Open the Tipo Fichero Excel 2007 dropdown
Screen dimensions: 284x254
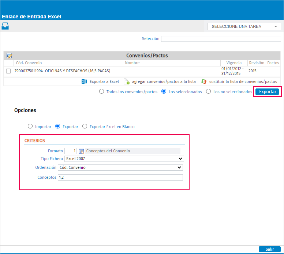(124, 159)
